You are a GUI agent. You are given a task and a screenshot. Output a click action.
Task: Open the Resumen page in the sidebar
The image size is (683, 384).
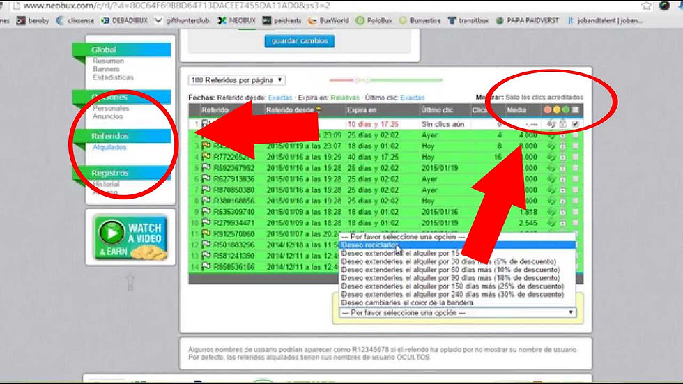tap(108, 61)
